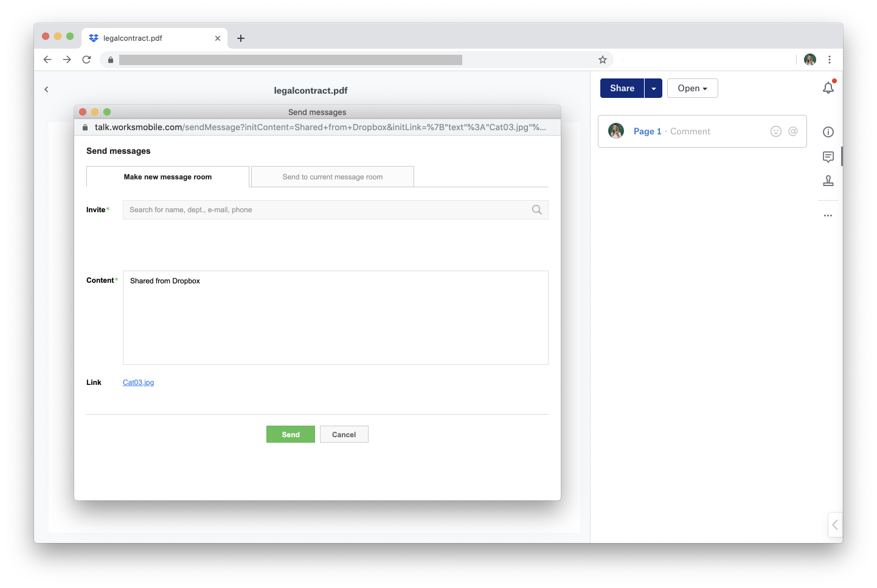Collapse the side panel with the chevron
This screenshot has height=588, width=877.
835,524
